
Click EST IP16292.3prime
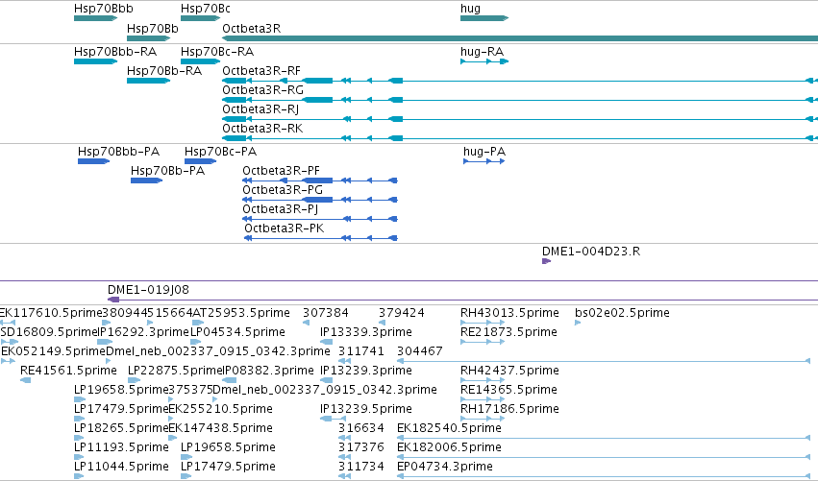pyautogui.click(x=143, y=332)
